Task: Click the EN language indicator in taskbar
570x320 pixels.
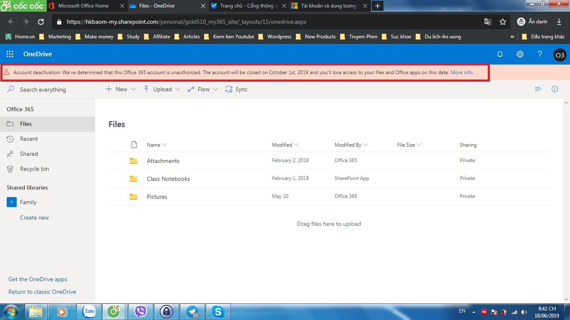Action: tap(462, 311)
